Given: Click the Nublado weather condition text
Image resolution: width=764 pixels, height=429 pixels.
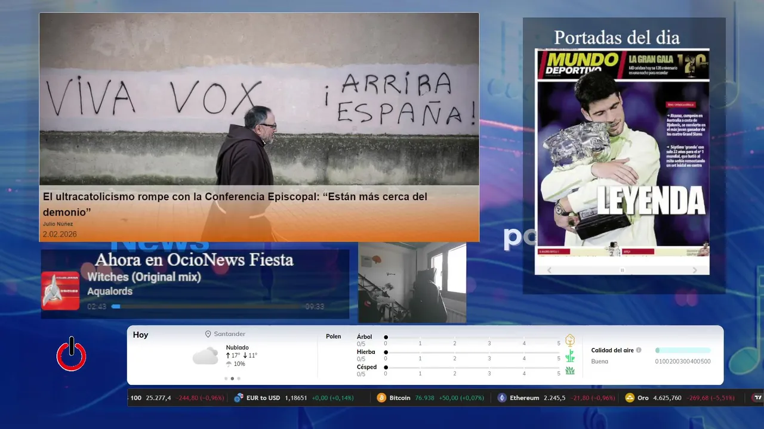Looking at the screenshot, I should [238, 347].
